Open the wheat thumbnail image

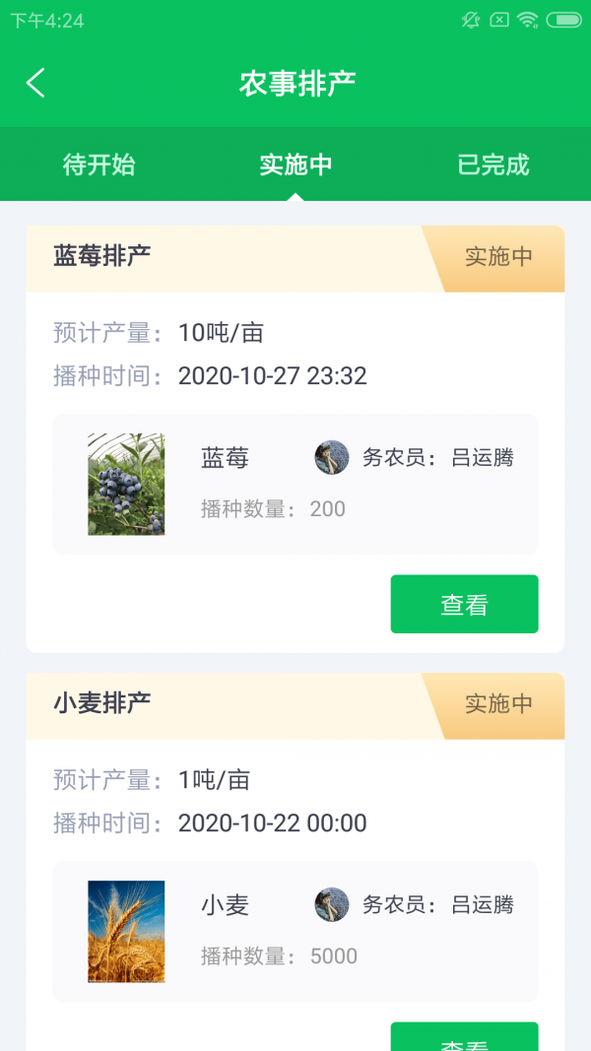[x=126, y=932]
